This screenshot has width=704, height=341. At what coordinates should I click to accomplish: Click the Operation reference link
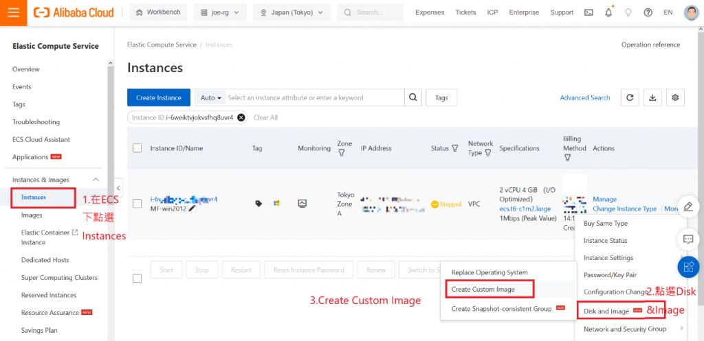(x=650, y=45)
